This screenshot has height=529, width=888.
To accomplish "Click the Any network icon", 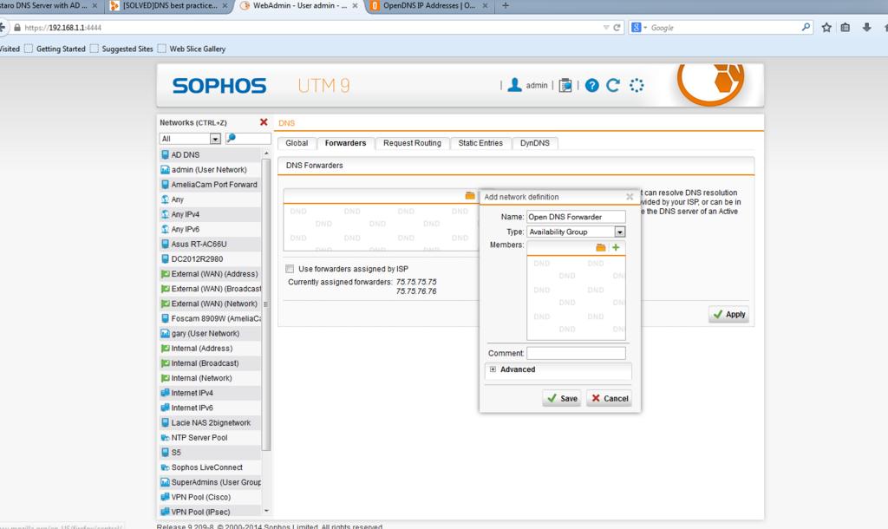I will (165, 199).
